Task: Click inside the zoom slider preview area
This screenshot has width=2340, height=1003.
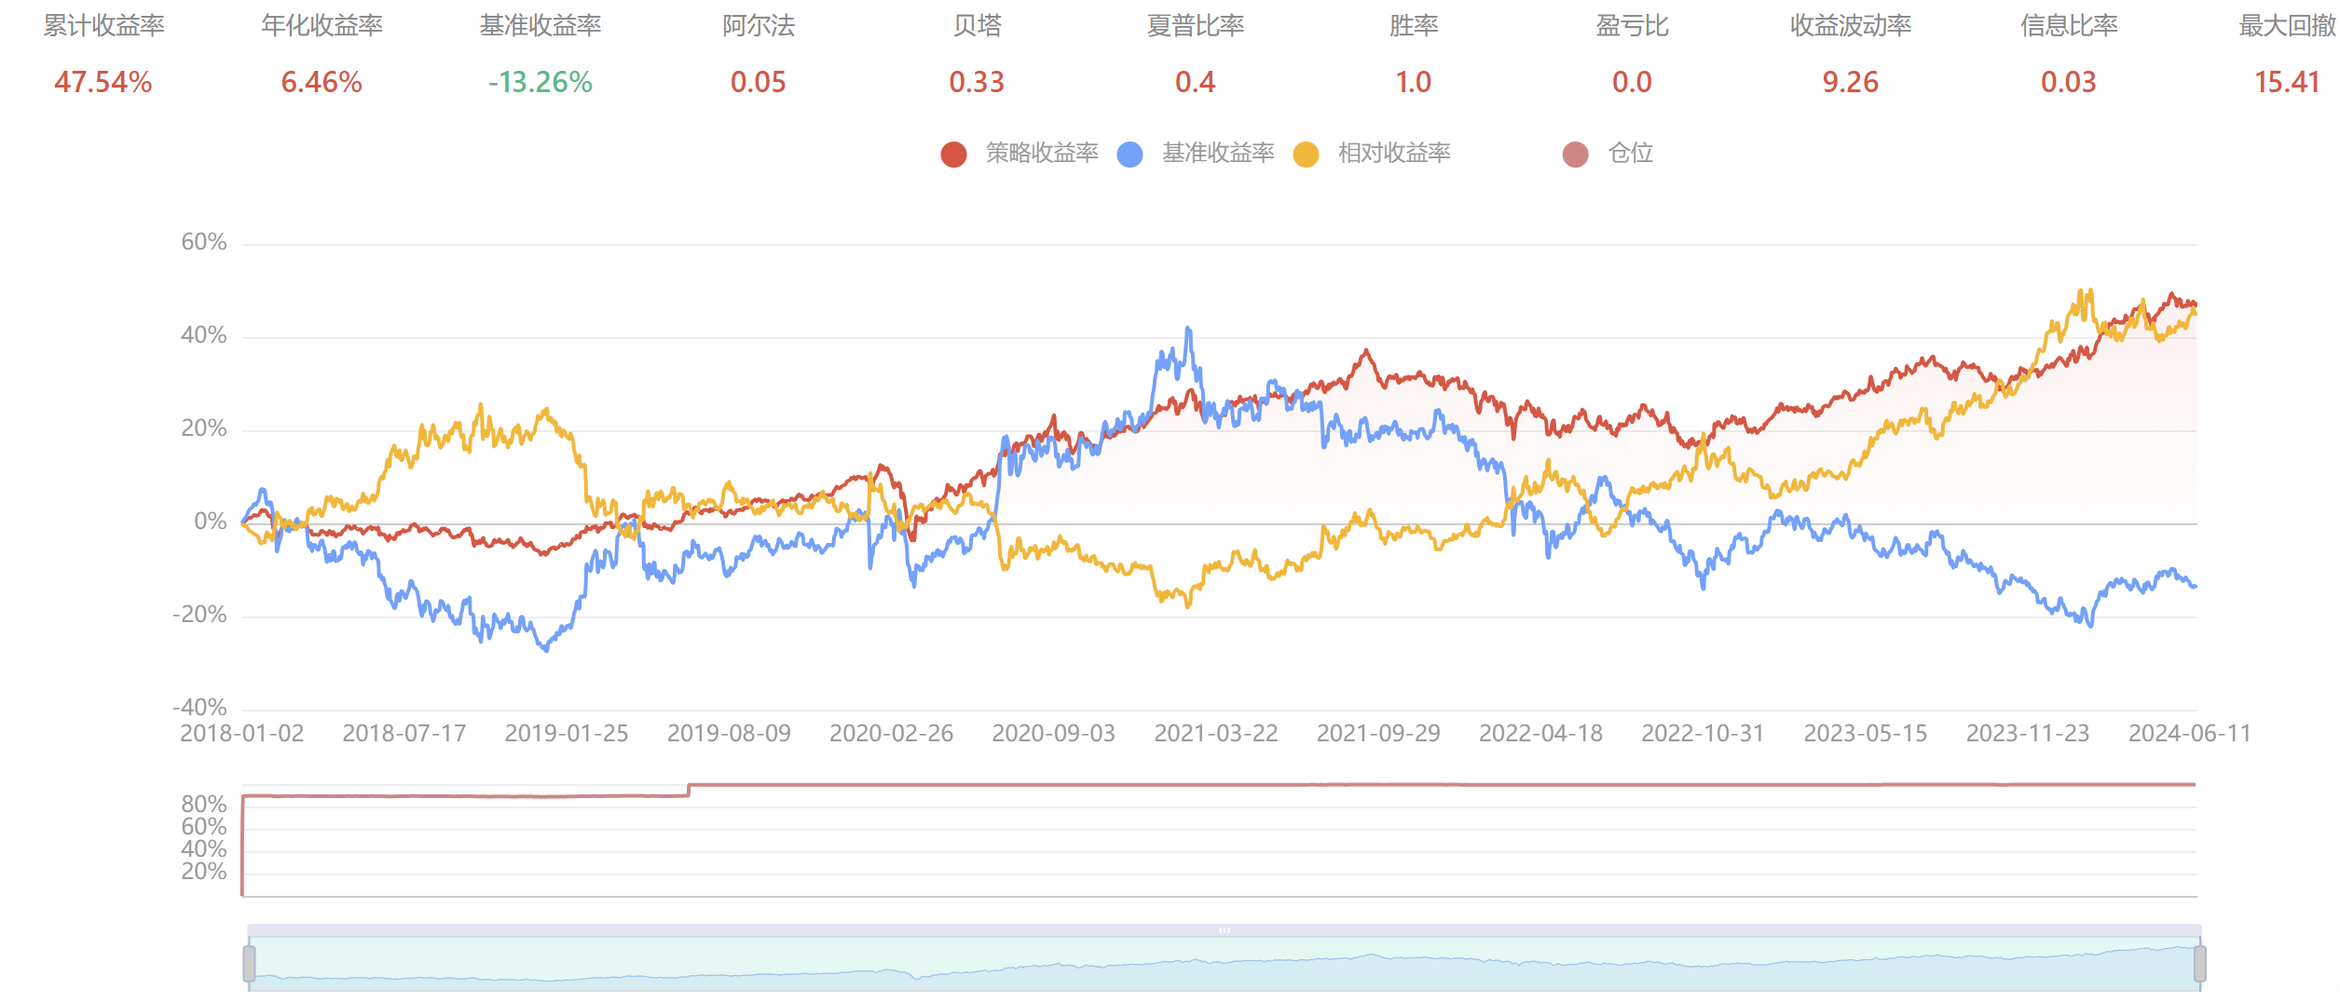Action: [x=1225, y=964]
